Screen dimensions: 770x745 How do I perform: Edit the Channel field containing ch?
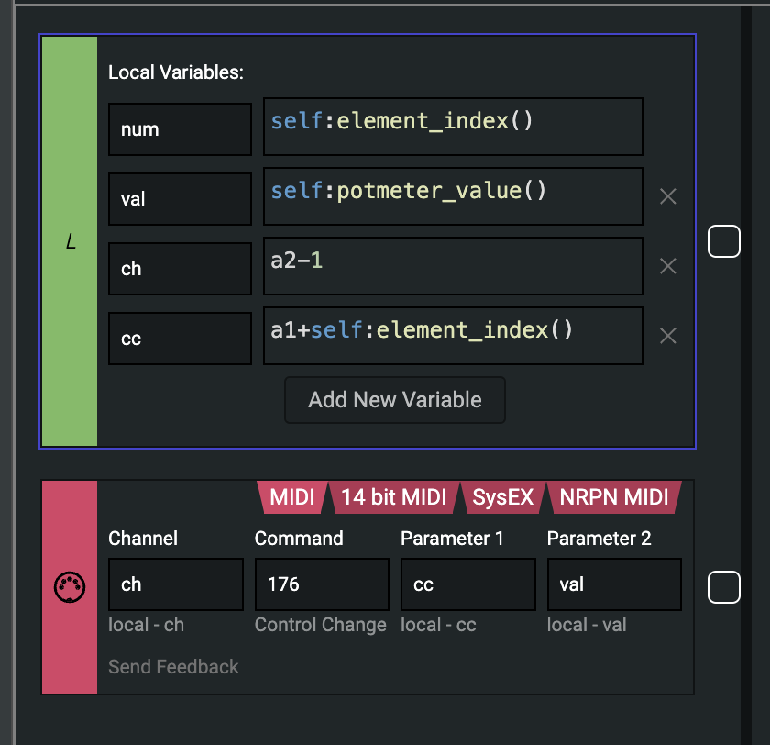click(175, 584)
